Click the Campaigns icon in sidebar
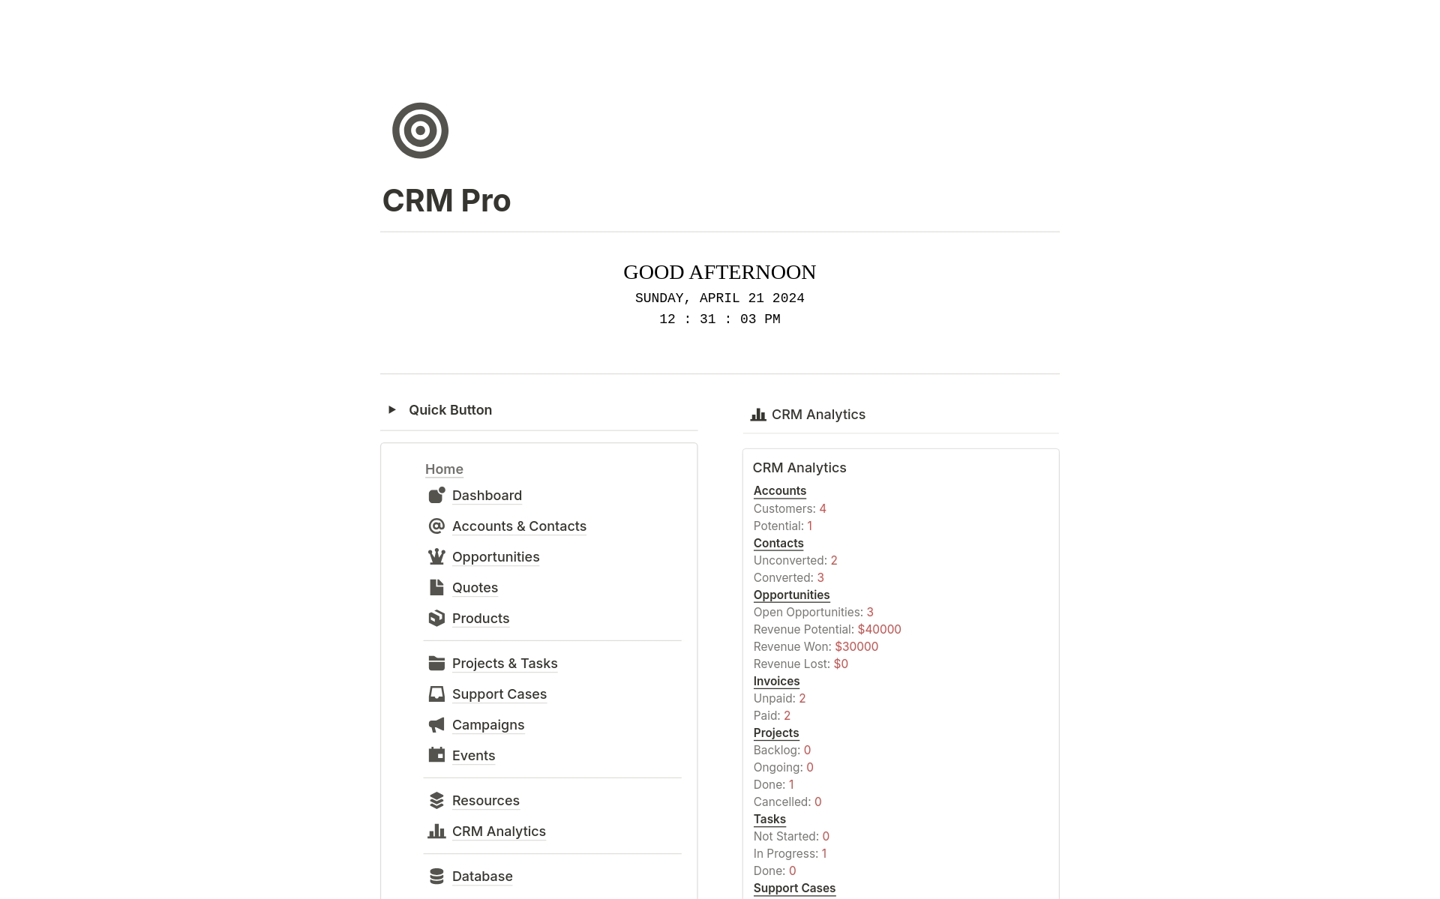The width and height of the screenshot is (1440, 899). click(435, 724)
